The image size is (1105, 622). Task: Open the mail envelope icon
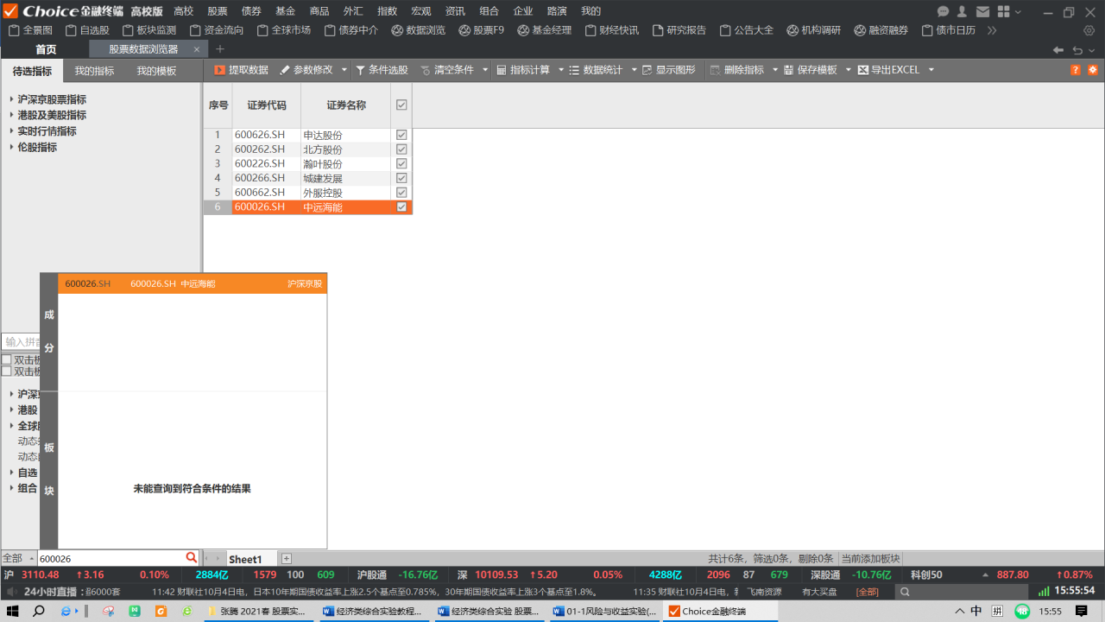point(982,11)
